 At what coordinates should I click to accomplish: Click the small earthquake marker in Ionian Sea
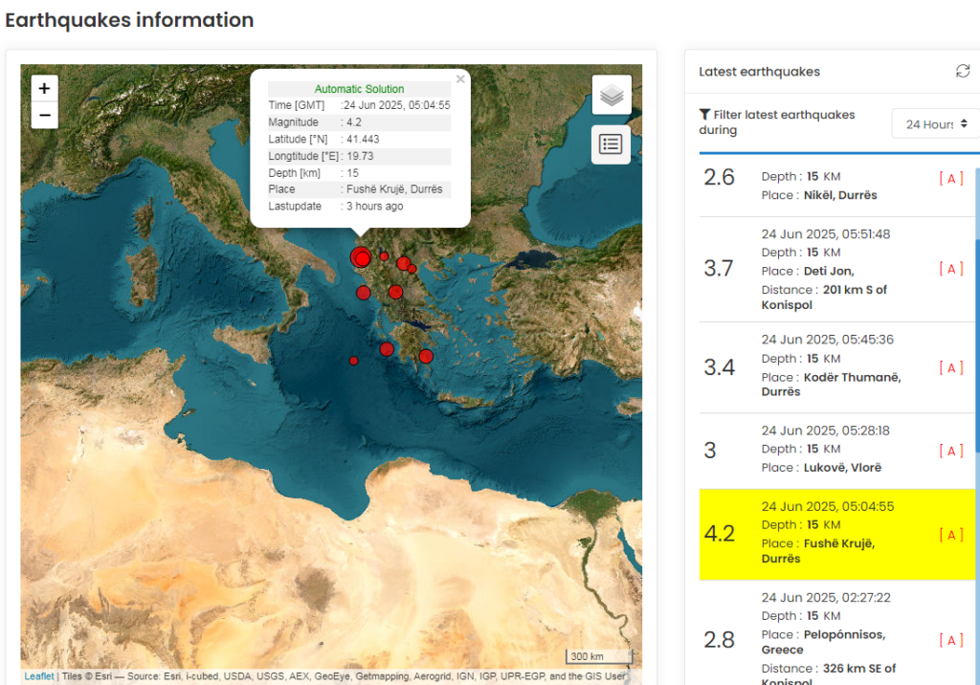pyautogui.click(x=353, y=361)
